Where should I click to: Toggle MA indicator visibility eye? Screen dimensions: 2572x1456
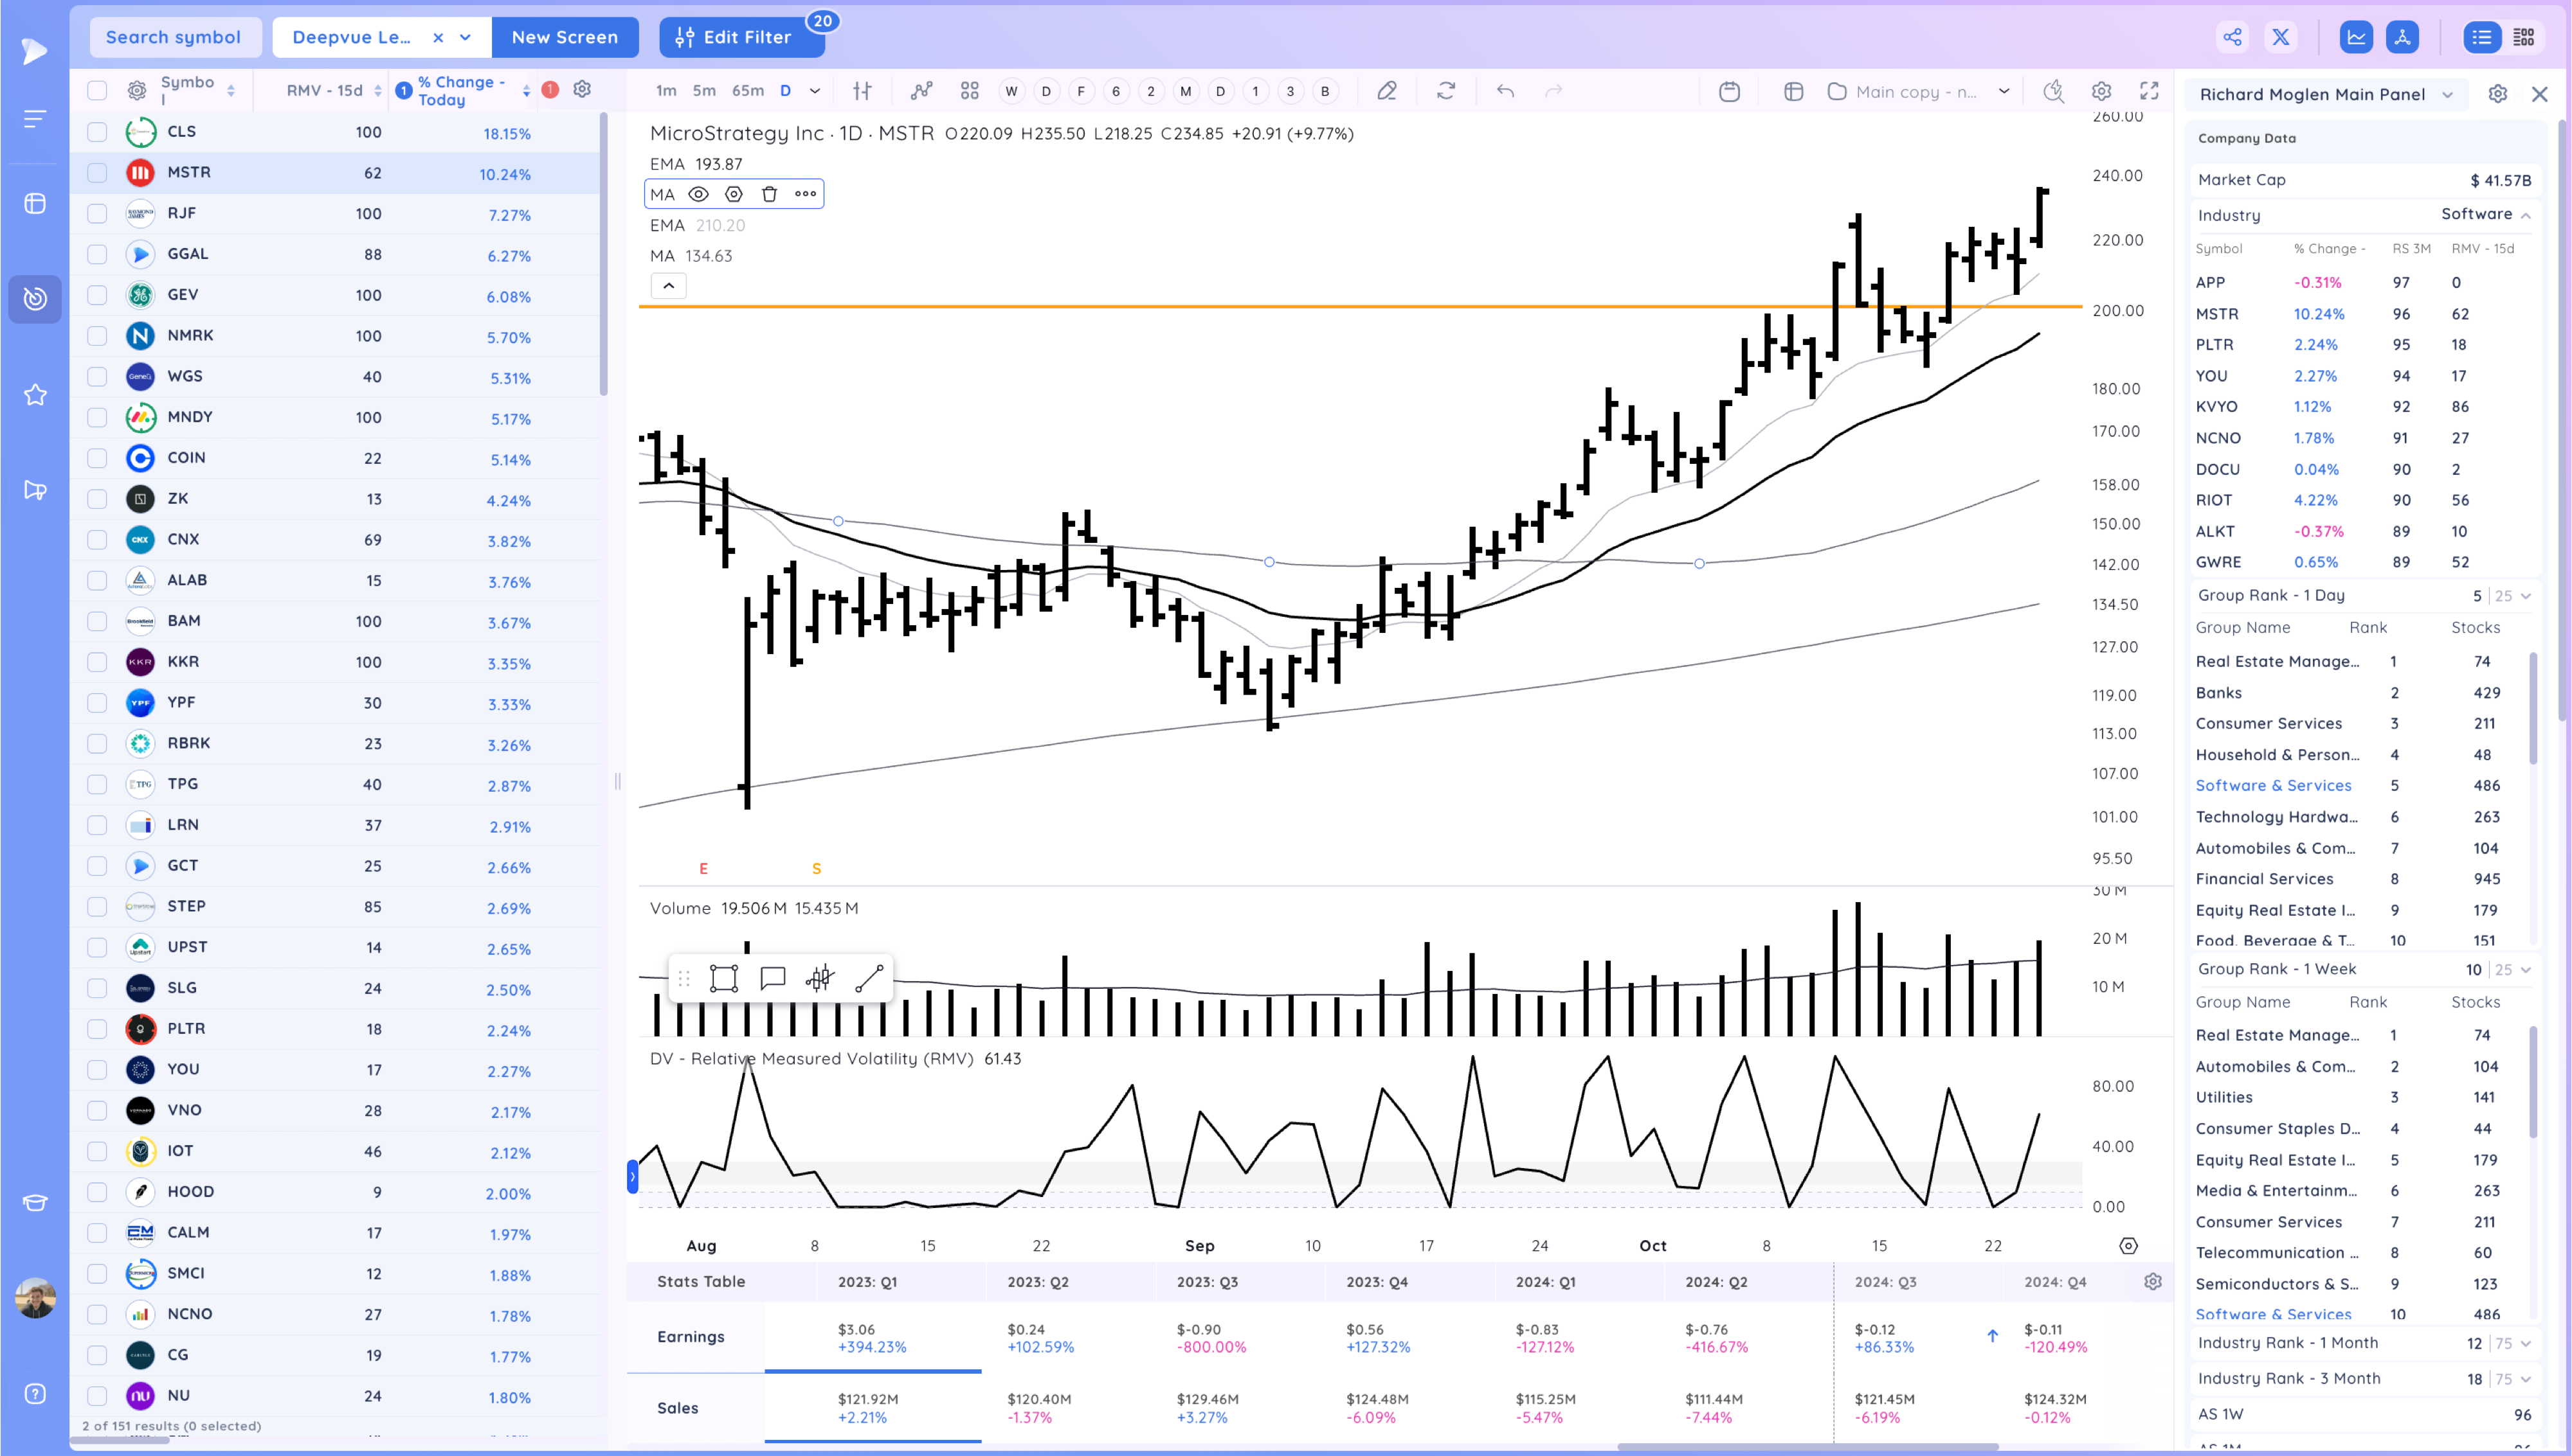click(x=698, y=194)
